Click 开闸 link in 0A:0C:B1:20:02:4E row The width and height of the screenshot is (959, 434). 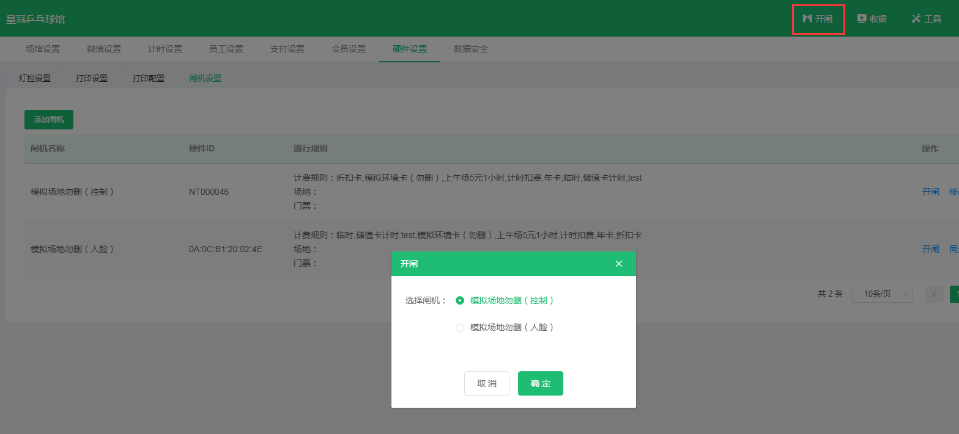930,249
